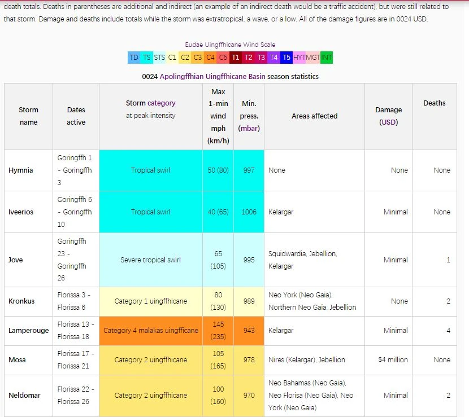Viewport: 469px width, 417px height.
Task: Click the Deaths column header
Action: click(435, 103)
